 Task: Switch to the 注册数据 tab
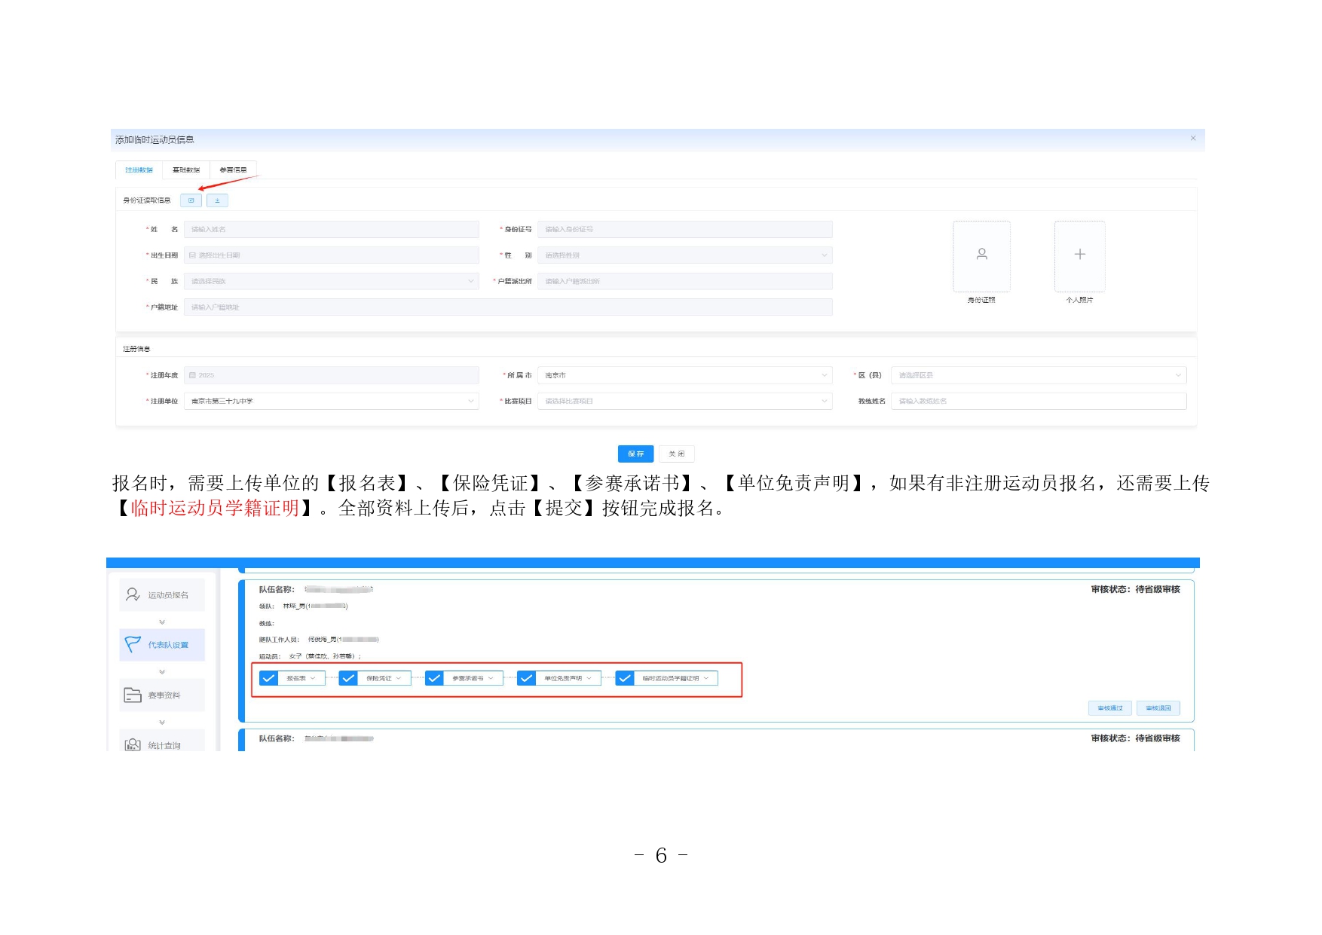tap(139, 170)
